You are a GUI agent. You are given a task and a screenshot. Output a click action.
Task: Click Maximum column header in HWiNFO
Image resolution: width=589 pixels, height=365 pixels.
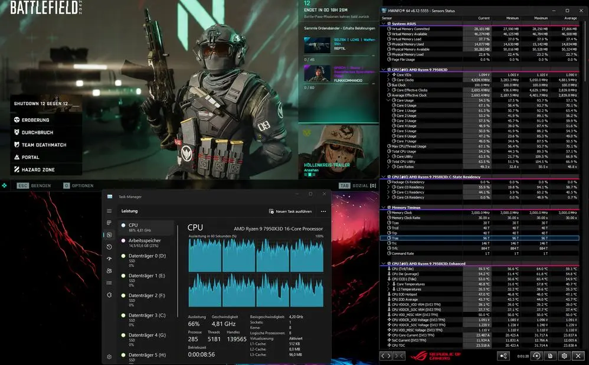coord(541,18)
